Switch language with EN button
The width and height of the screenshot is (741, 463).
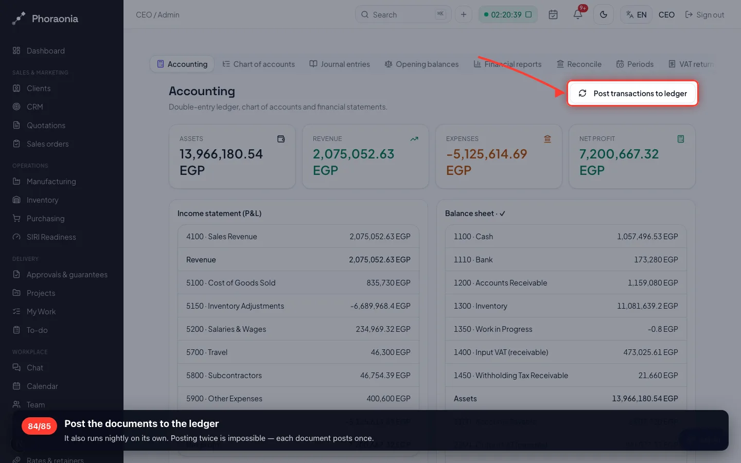637,14
